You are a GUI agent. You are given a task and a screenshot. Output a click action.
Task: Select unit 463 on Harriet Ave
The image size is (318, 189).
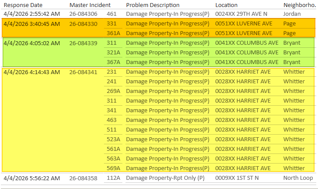[111, 120]
